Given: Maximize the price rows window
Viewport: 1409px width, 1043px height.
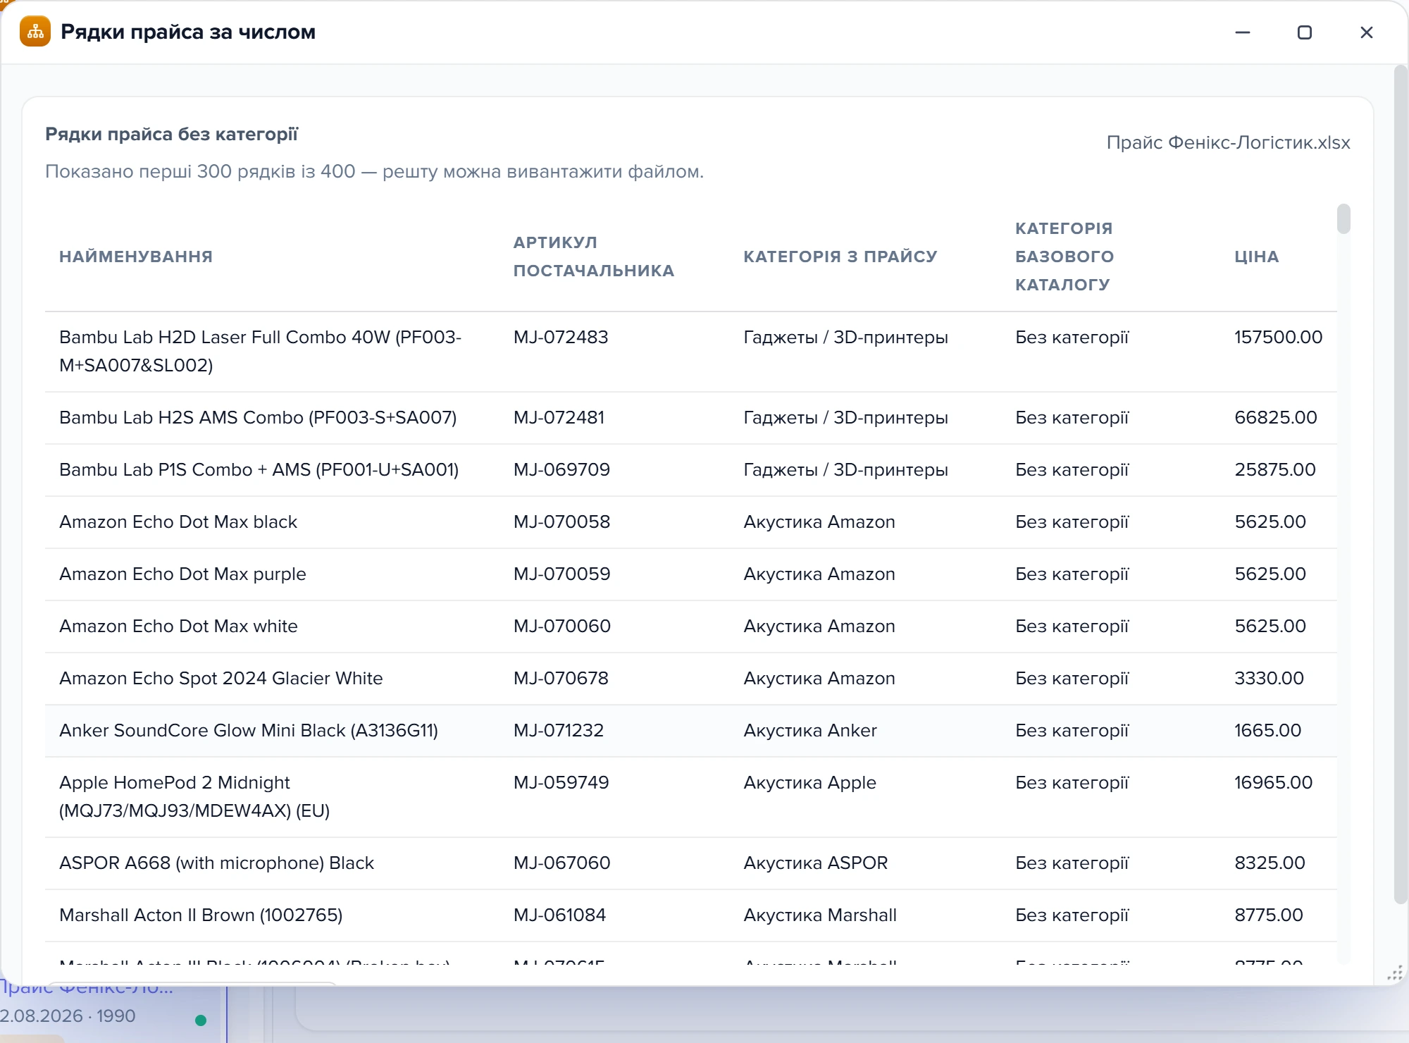Looking at the screenshot, I should click(1305, 32).
